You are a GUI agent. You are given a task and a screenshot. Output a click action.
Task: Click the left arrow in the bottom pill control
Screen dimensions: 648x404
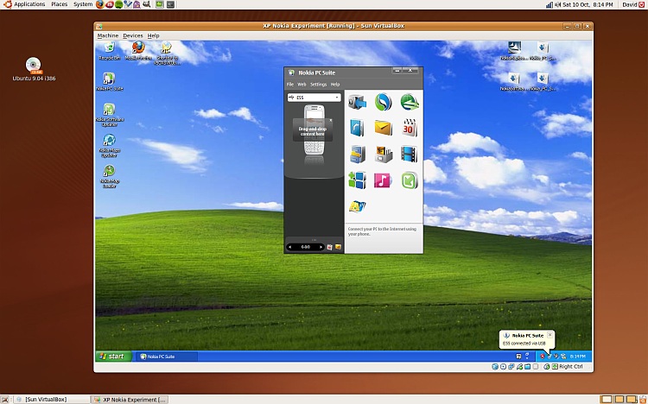289,247
